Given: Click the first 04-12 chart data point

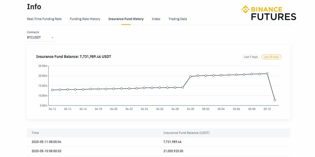Looking at the screenshot, I should tap(52, 90).
